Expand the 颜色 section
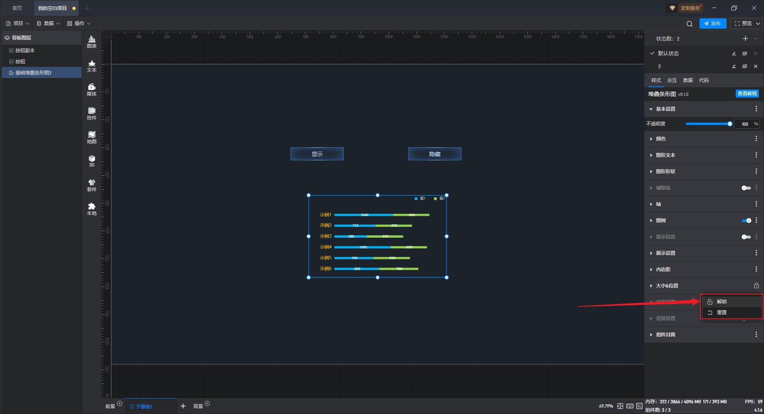 click(651, 139)
